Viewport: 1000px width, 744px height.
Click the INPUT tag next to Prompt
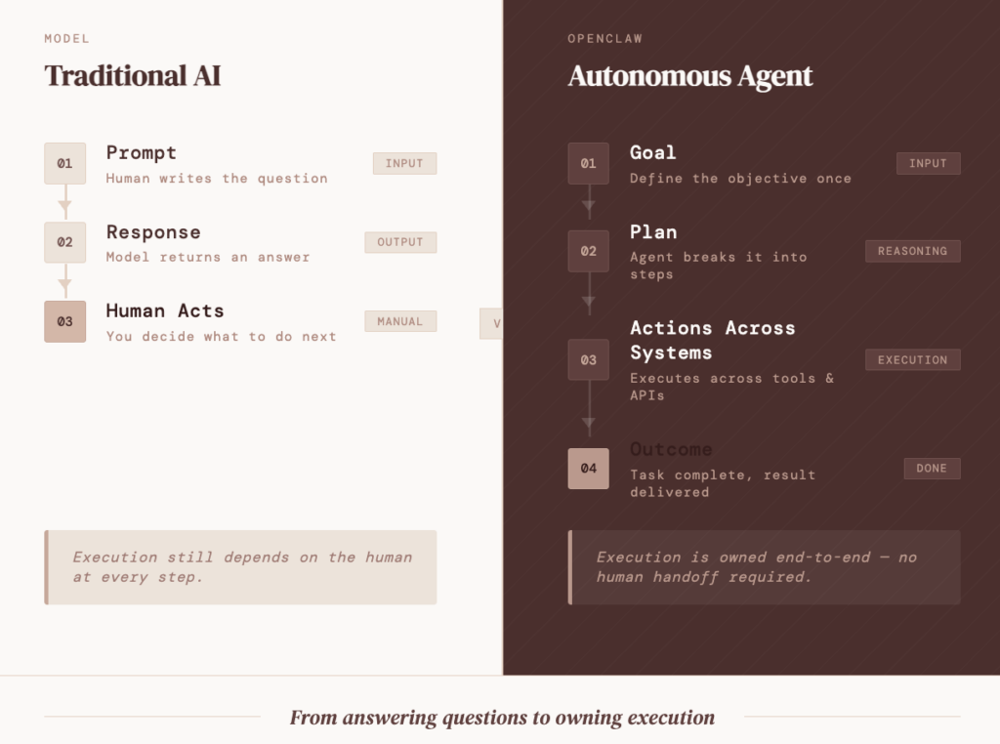click(404, 163)
